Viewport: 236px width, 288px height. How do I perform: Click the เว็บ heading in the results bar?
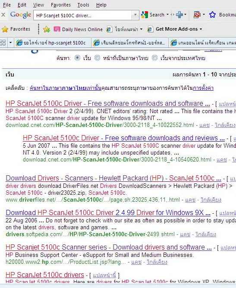click(x=10, y=75)
